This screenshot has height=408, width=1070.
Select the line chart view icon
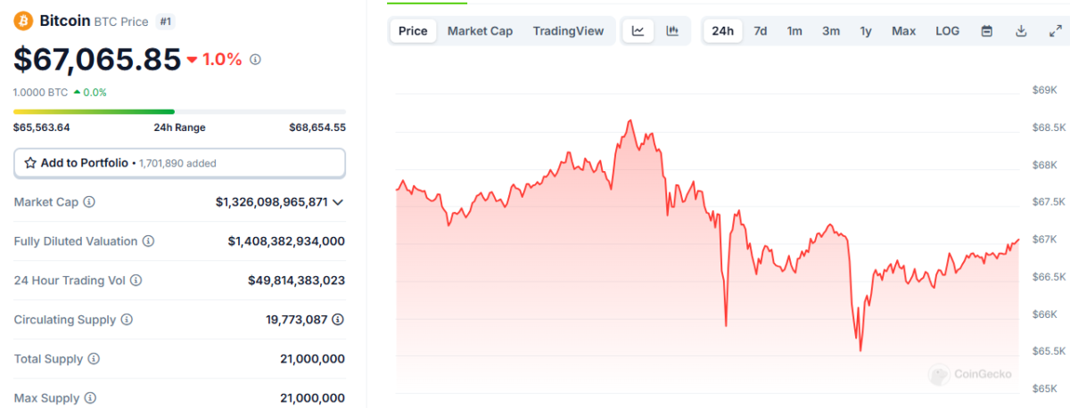(638, 31)
